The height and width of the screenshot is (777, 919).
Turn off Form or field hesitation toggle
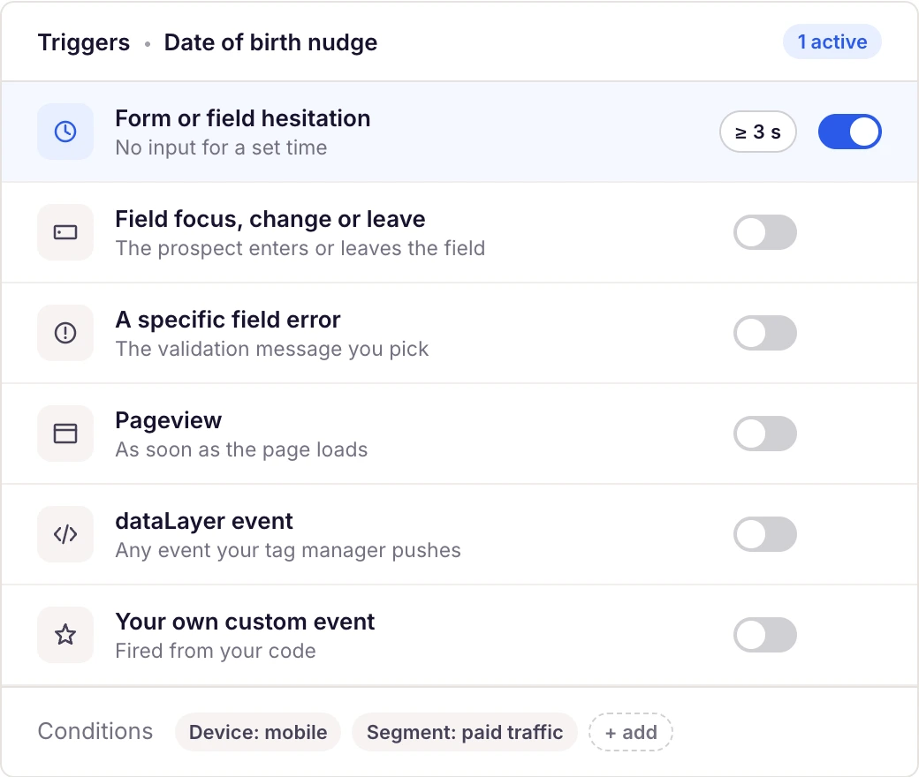(x=850, y=132)
